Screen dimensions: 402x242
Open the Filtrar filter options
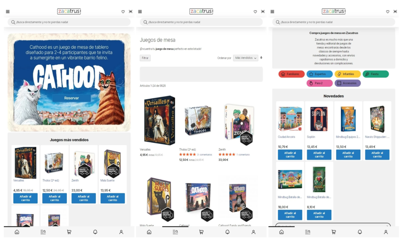click(145, 58)
